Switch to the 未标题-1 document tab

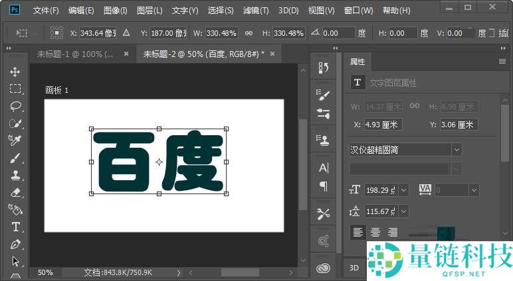coord(75,54)
